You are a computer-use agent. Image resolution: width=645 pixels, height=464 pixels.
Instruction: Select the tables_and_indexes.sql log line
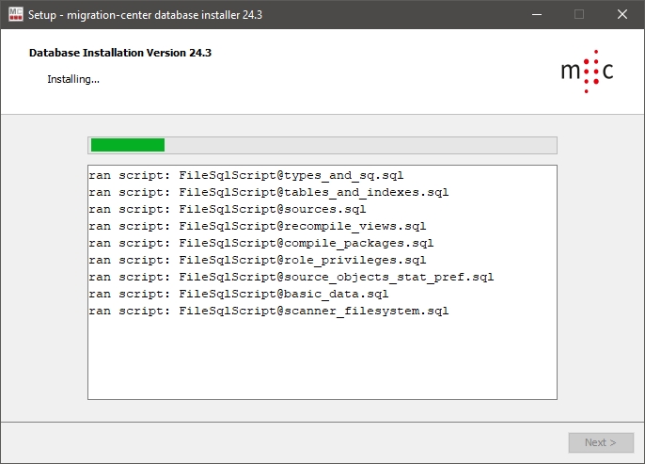[x=269, y=192]
